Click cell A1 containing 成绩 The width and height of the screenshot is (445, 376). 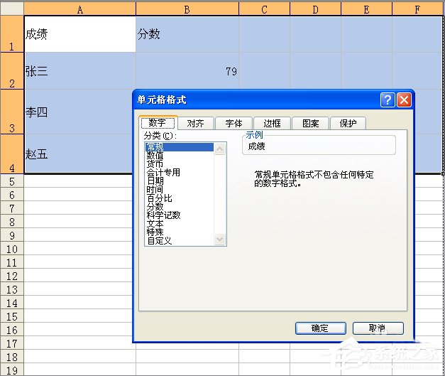pos(80,34)
